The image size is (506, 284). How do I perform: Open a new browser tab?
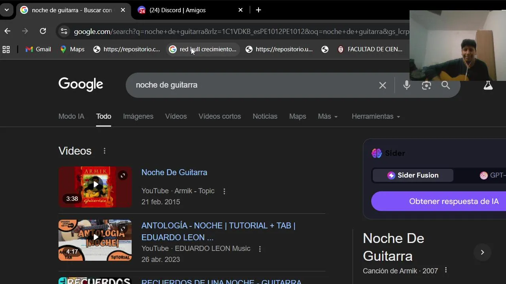[259, 10]
